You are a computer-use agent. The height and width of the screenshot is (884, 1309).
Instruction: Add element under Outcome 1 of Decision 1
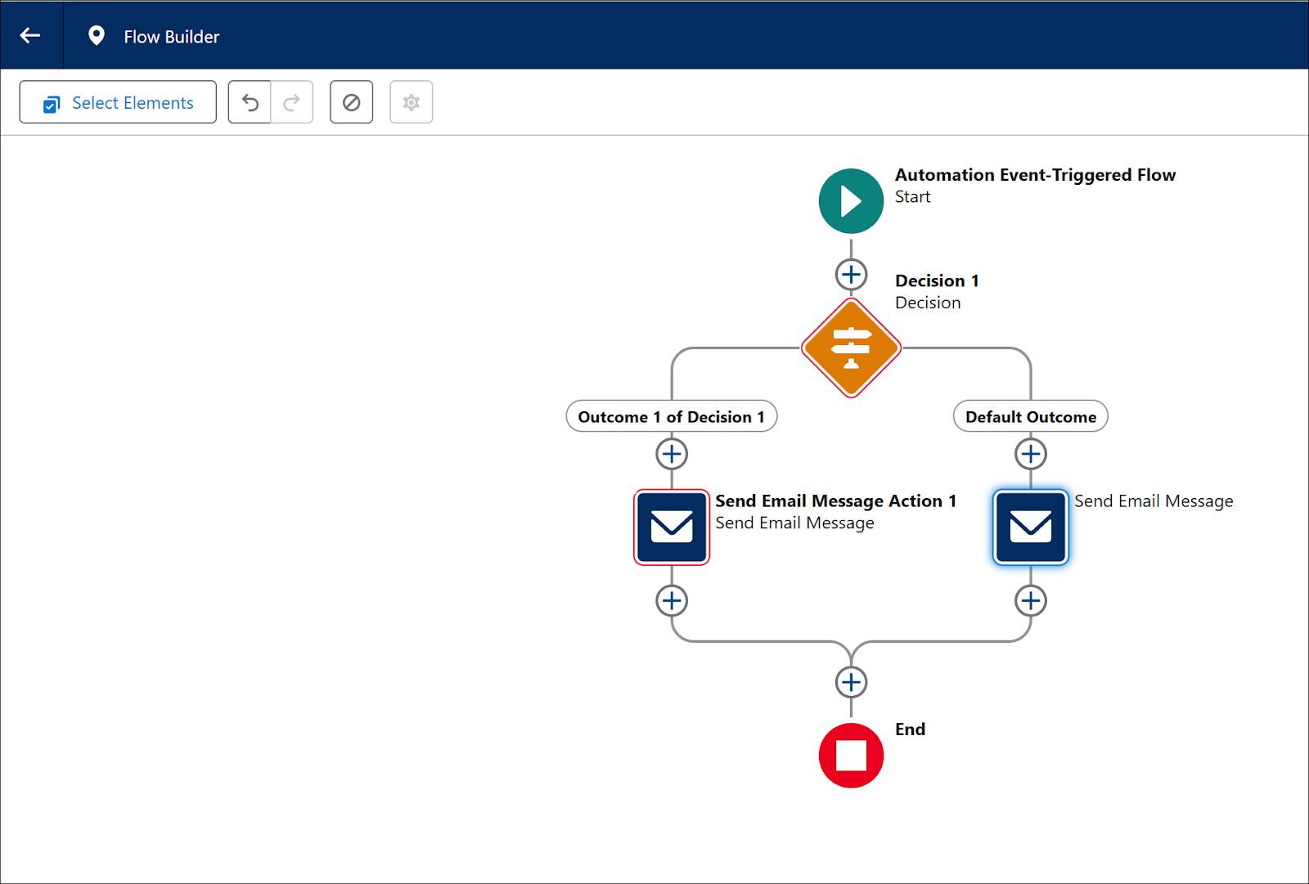pyautogui.click(x=672, y=454)
